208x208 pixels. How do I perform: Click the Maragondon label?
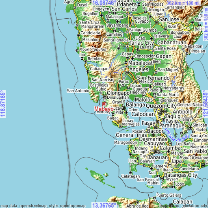[126, 143]
